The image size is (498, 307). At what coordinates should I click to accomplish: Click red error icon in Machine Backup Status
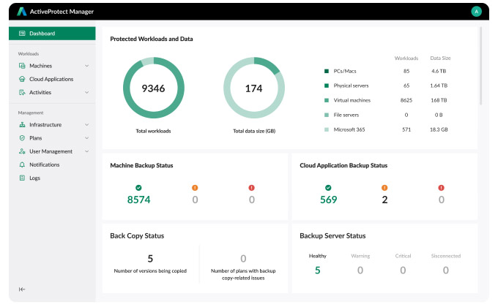point(251,188)
